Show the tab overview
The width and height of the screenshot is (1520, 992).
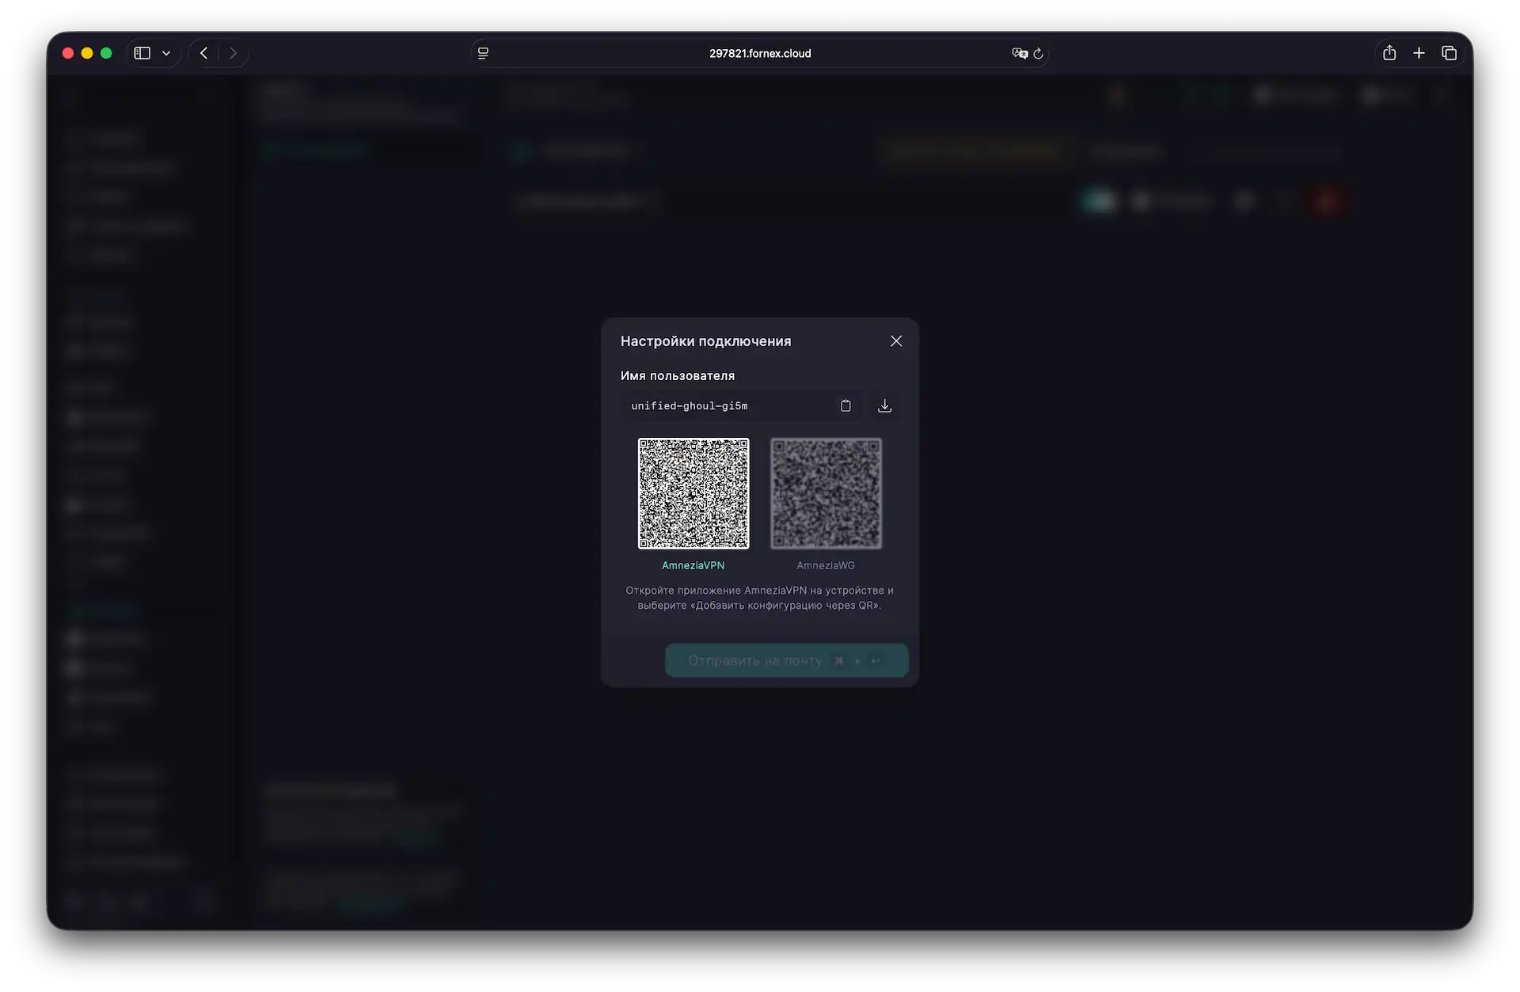(x=1449, y=53)
